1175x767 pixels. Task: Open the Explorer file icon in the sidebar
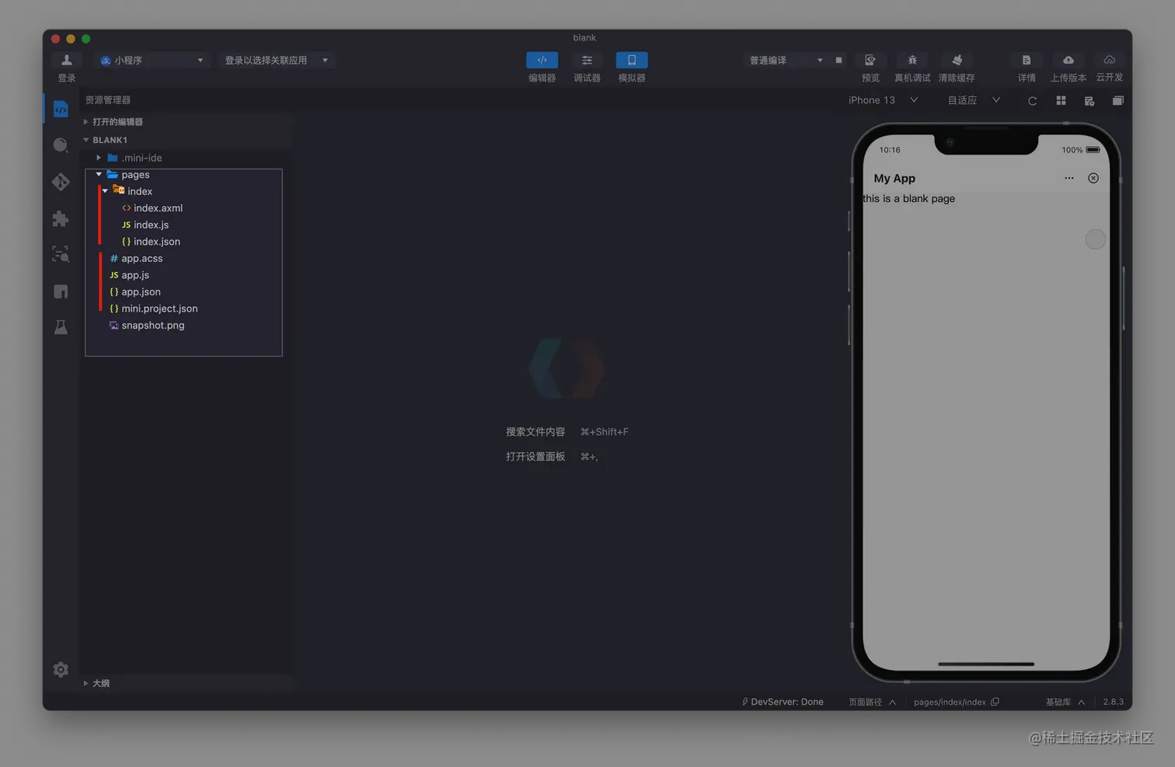coord(61,110)
